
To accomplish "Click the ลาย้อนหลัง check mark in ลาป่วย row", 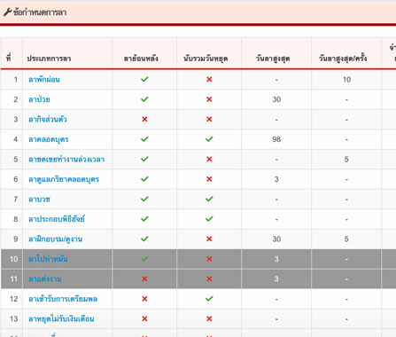I will point(144,99).
